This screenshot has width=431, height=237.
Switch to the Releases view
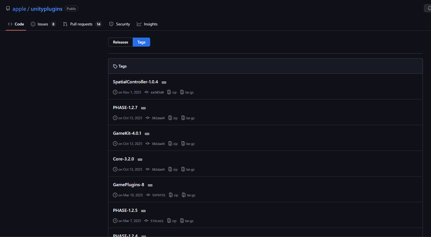pos(121,42)
